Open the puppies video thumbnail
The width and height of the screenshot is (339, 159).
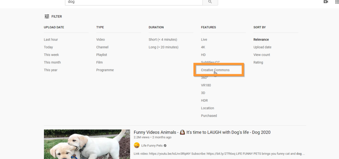pos(87,144)
